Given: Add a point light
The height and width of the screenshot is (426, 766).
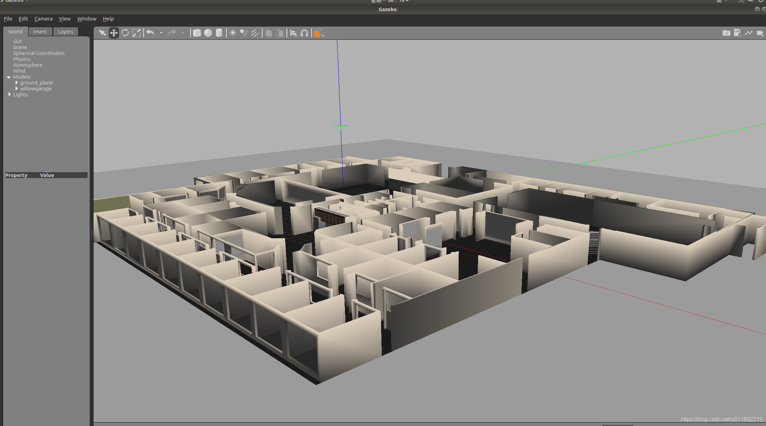Looking at the screenshot, I should [x=233, y=33].
